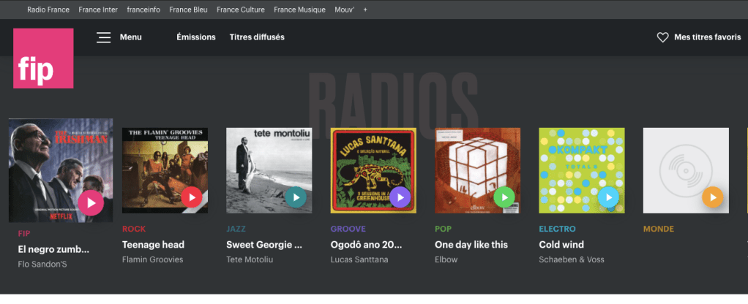Open Mes titres favoris link

[x=707, y=37]
